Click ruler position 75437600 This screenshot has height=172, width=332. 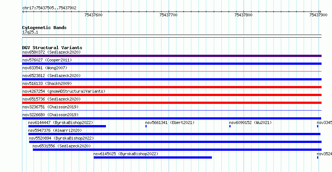(x=93, y=15)
